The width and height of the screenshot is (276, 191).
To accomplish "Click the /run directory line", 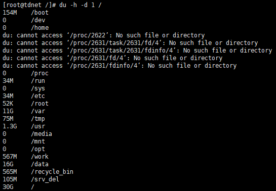I will point(24,81).
